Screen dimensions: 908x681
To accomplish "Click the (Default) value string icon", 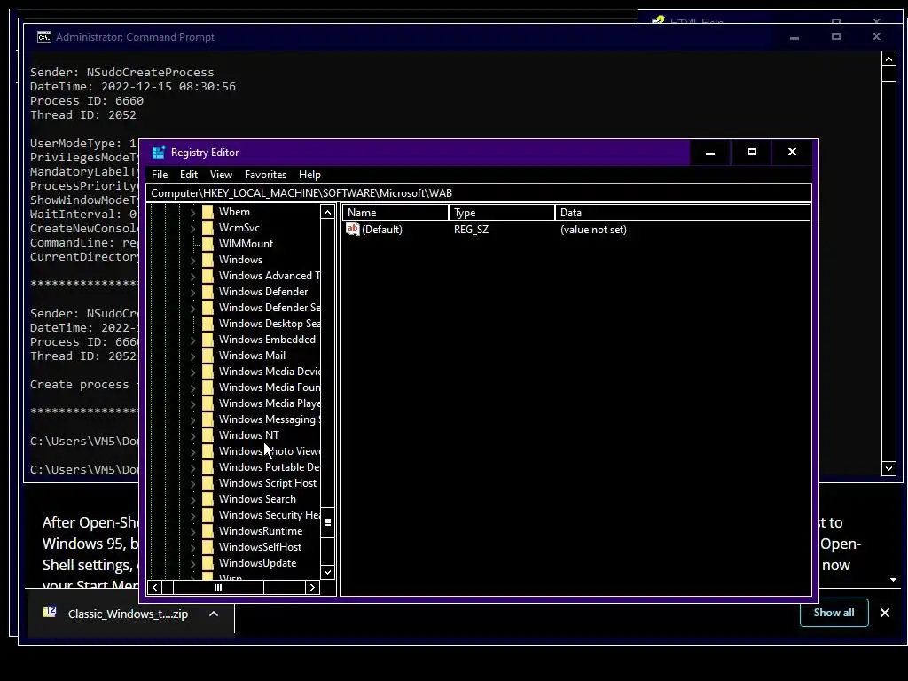I will (352, 230).
